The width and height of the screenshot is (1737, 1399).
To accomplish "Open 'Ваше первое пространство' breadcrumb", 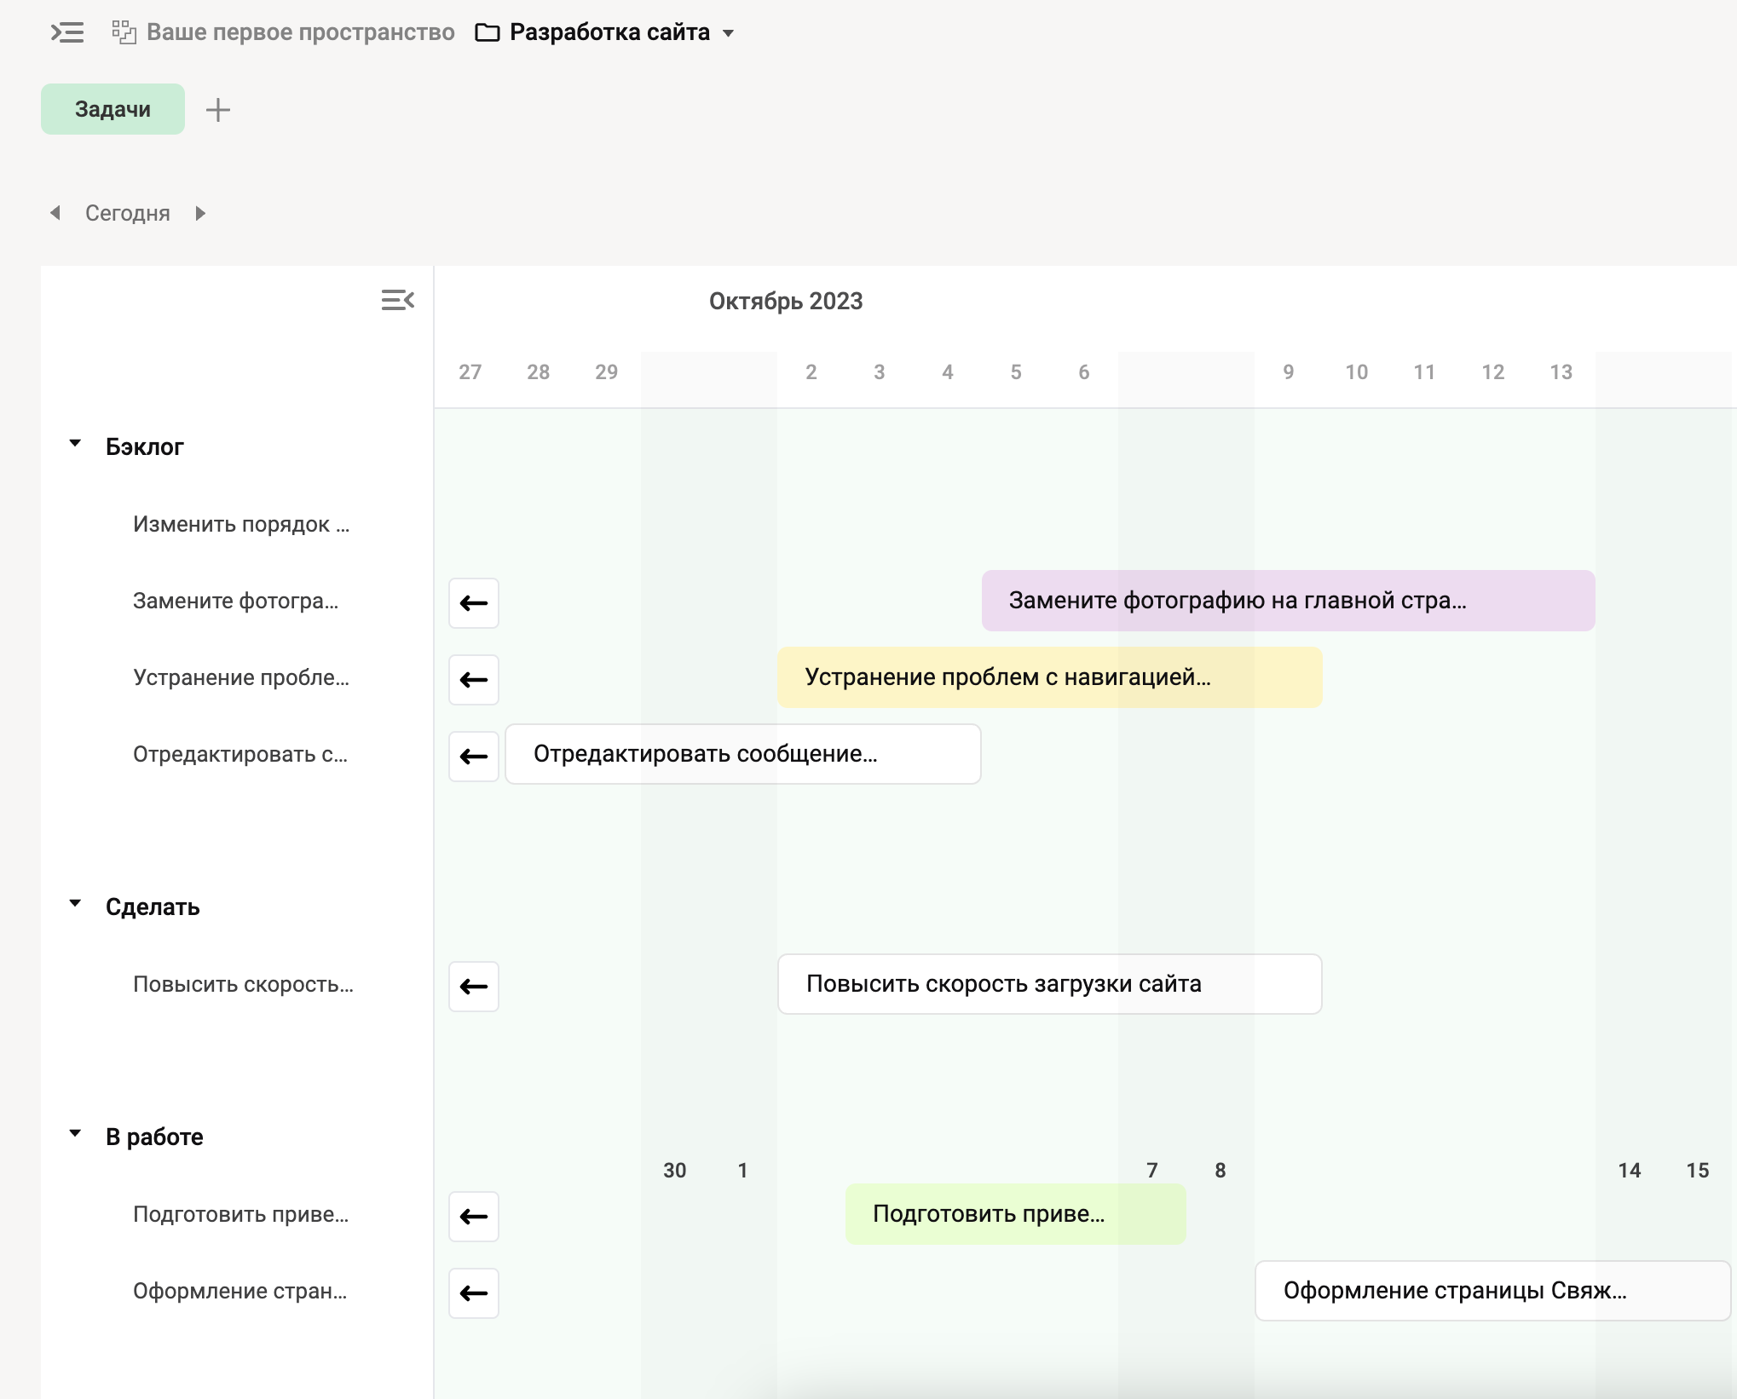I will pyautogui.click(x=299, y=32).
